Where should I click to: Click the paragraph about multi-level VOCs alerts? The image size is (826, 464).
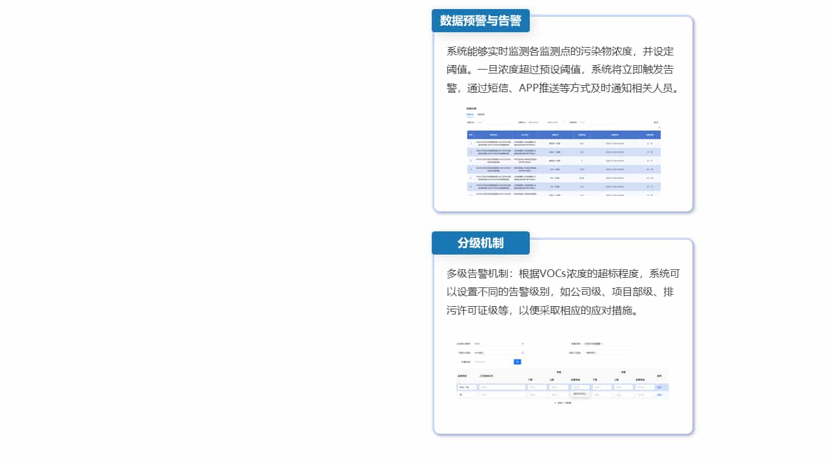[563, 292]
